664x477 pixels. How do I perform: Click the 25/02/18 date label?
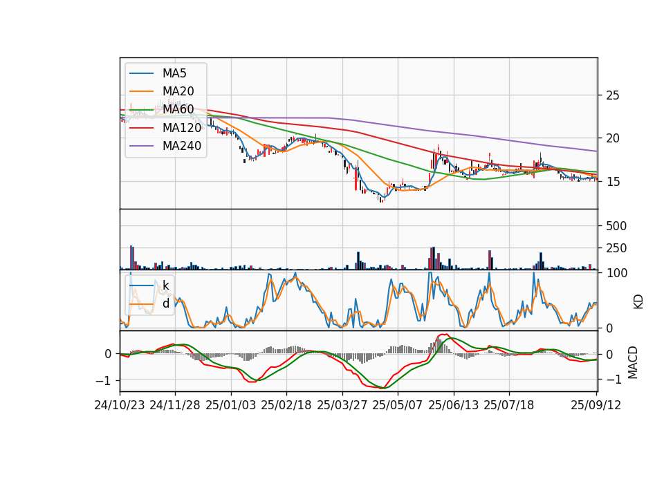(286, 405)
